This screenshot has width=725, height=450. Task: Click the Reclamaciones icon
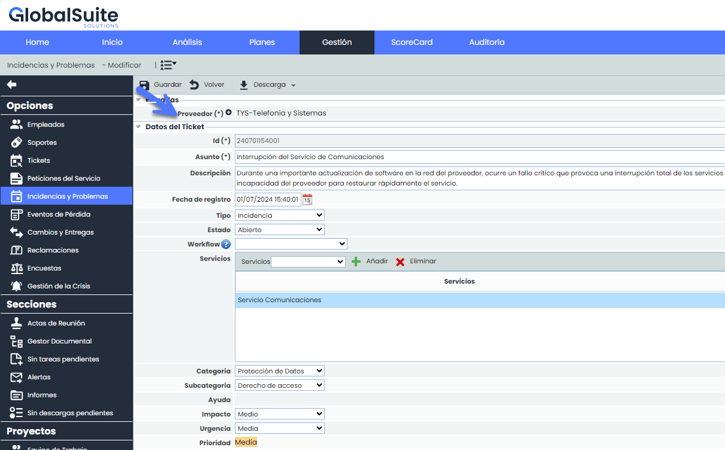pyautogui.click(x=17, y=250)
